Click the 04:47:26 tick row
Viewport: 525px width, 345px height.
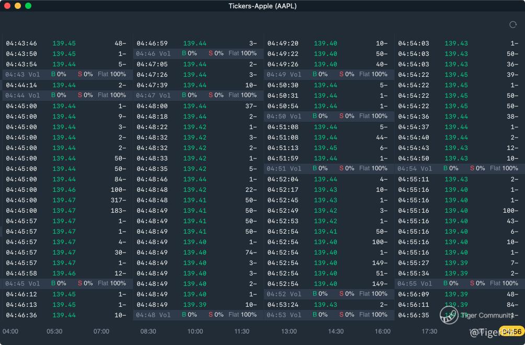point(198,75)
